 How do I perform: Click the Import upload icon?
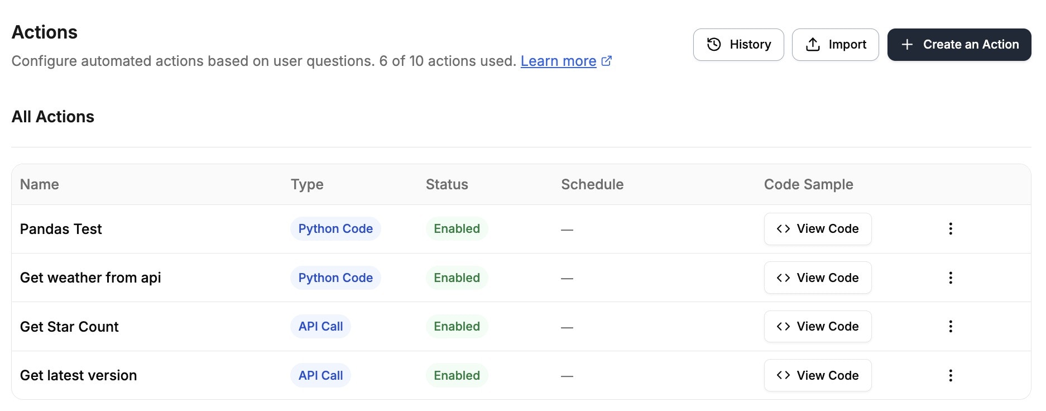[x=814, y=44]
